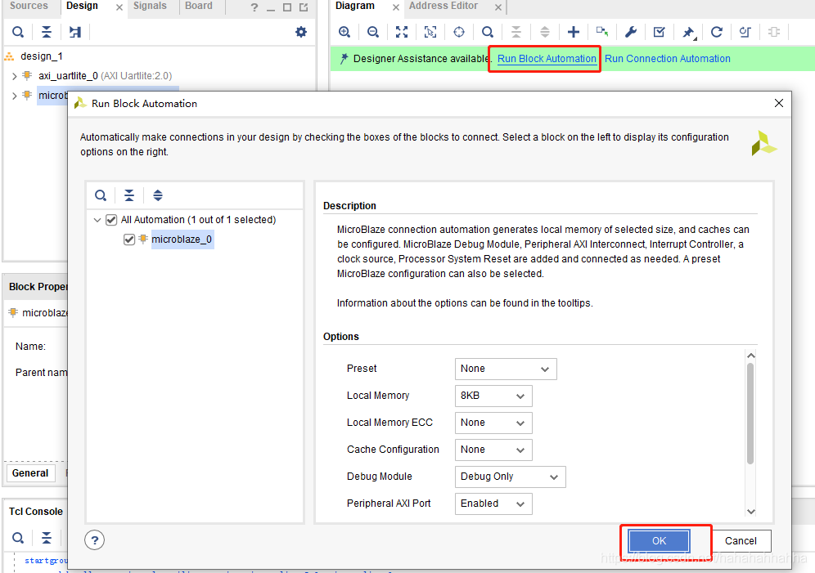Zoom out on the Diagram
This screenshot has height=573, width=815.
tap(372, 32)
